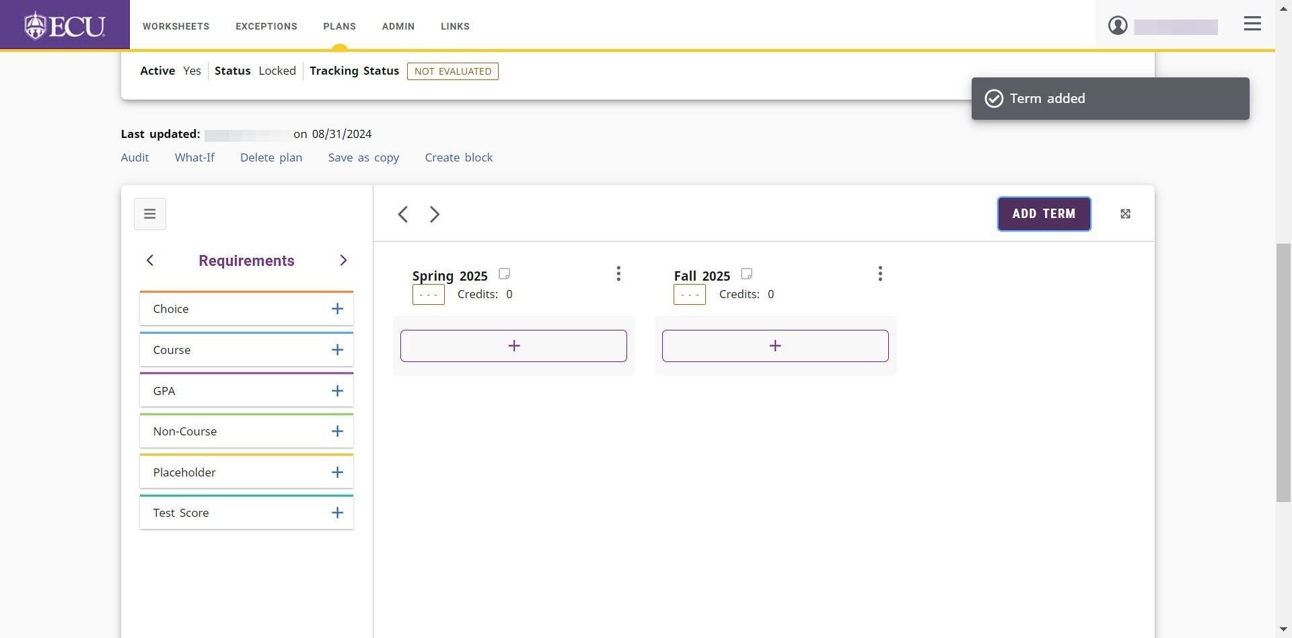The height and width of the screenshot is (638, 1292).
Task: Show next Requirements panel view
Action: pos(343,260)
